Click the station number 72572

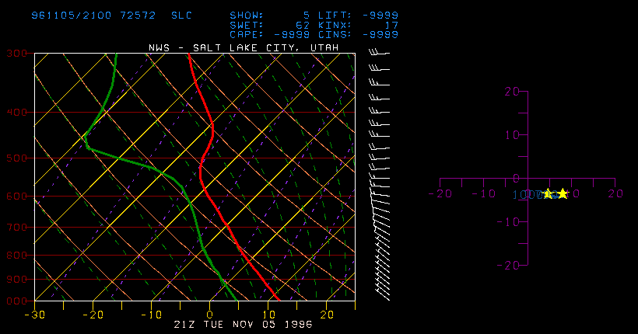[138, 16]
